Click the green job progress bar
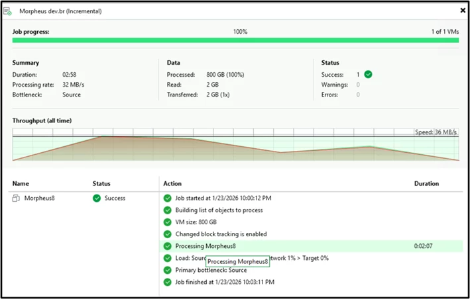Viewport: 470px width, 299px height. pyautogui.click(x=235, y=40)
